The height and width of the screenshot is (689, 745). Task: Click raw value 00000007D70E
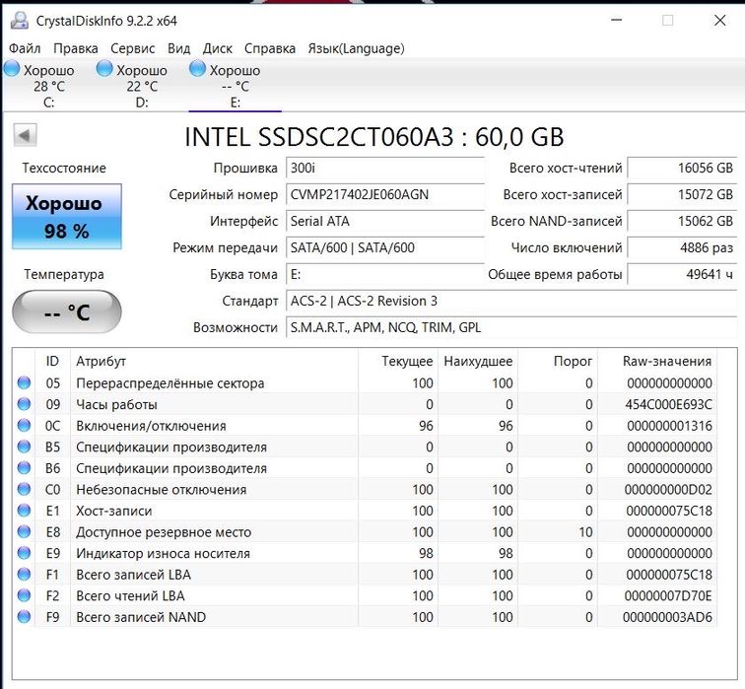click(668, 596)
